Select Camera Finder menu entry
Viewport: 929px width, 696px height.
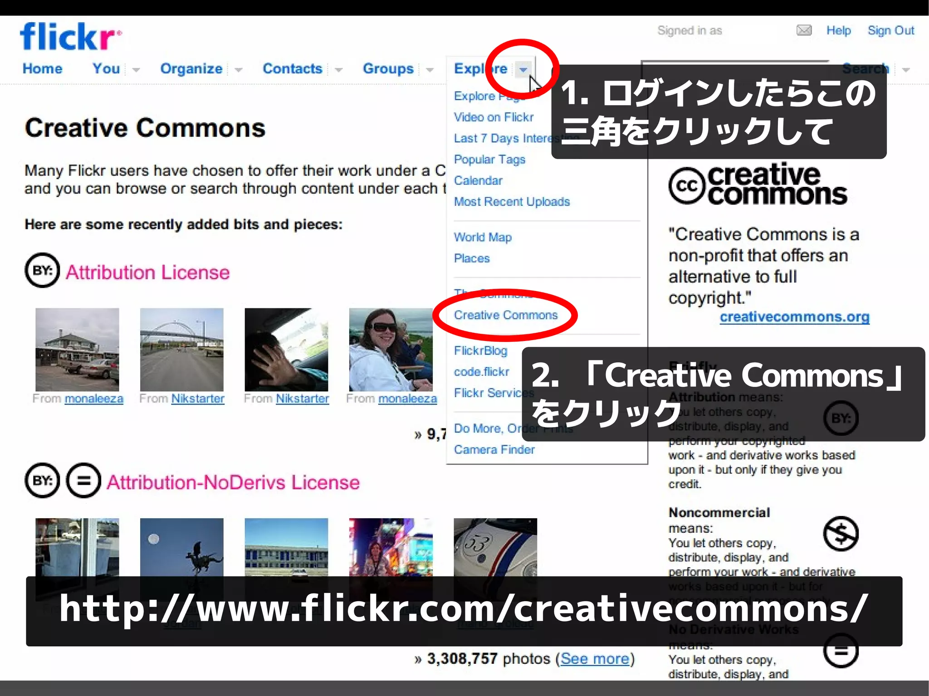point(494,450)
